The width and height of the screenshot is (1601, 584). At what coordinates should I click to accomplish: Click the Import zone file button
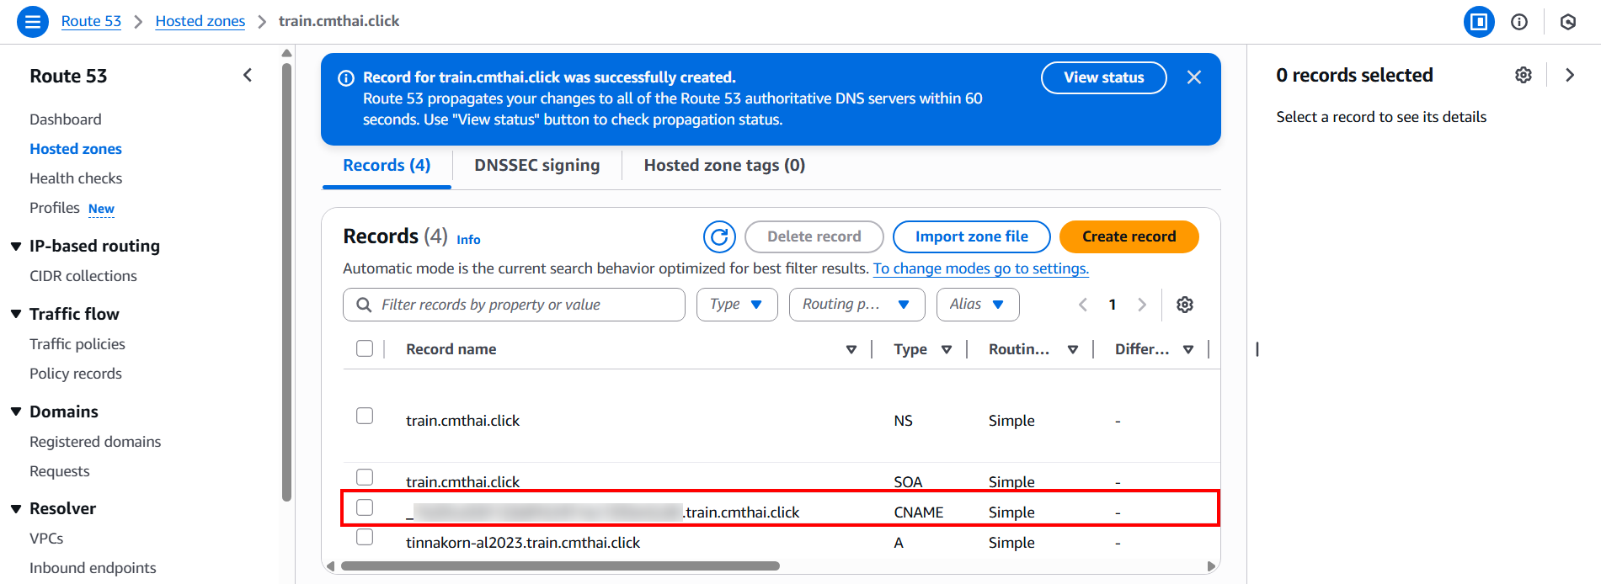point(972,237)
